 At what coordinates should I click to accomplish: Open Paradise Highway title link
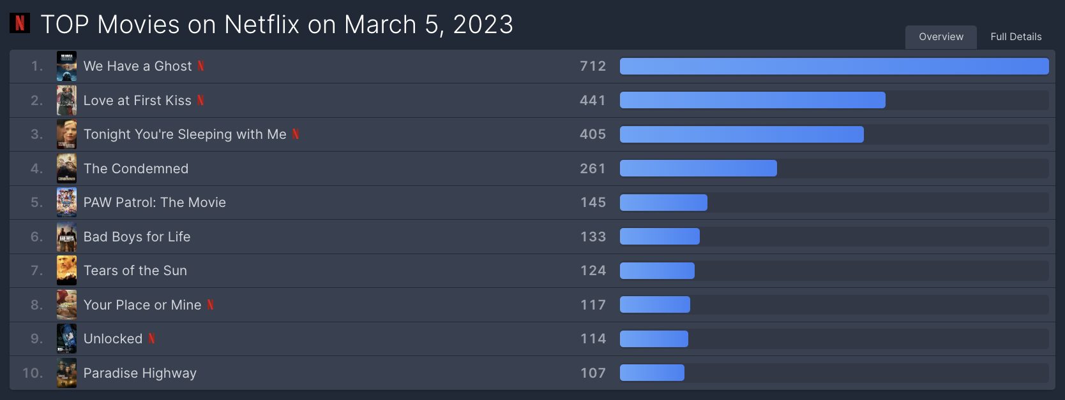140,373
